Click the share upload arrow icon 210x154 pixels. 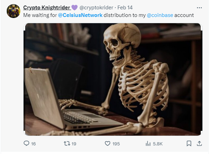click(199, 143)
